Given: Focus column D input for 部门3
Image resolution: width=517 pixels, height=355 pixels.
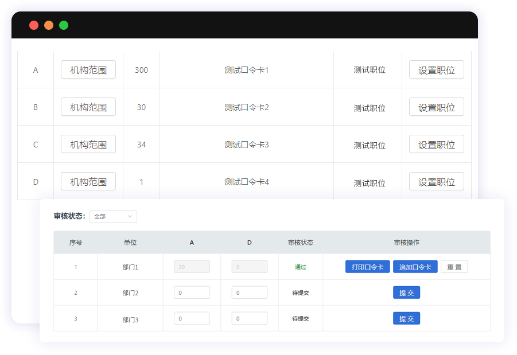Looking at the screenshot, I should (249, 318).
